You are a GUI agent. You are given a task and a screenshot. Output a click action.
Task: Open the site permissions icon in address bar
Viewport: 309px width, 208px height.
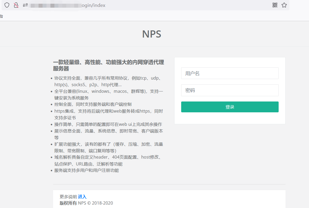[x=25, y=5]
